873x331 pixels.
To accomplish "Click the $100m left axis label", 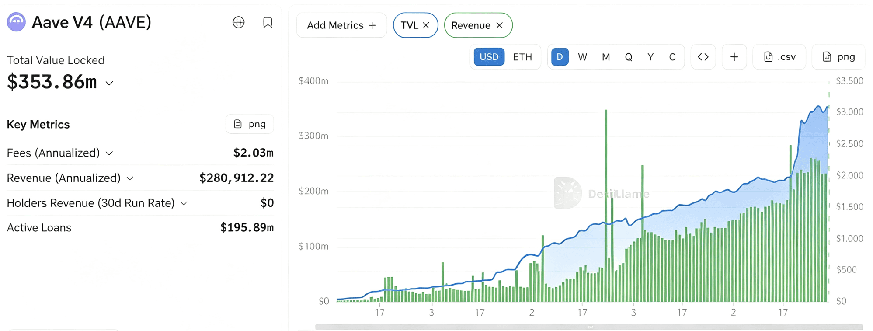I will coord(313,247).
